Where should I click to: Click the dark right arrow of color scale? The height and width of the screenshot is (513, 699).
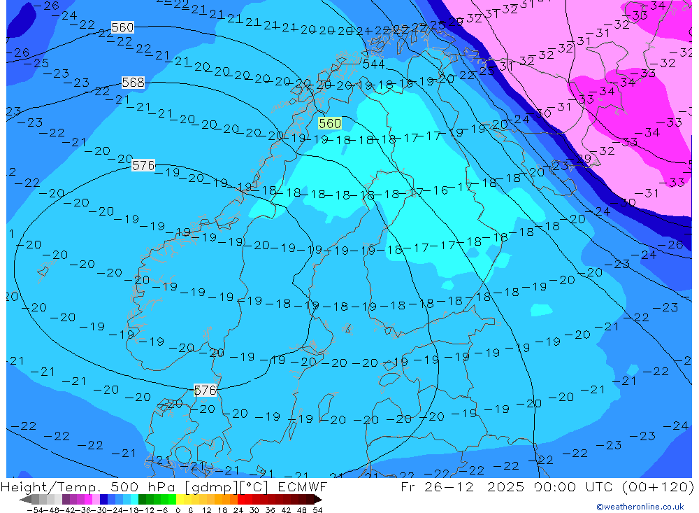318,500
